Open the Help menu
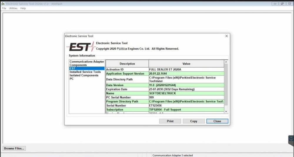This screenshot has height=157, width=294. 23,8
